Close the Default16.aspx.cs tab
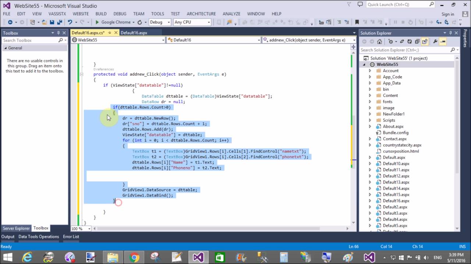The width and height of the screenshot is (471, 264). [x=116, y=33]
